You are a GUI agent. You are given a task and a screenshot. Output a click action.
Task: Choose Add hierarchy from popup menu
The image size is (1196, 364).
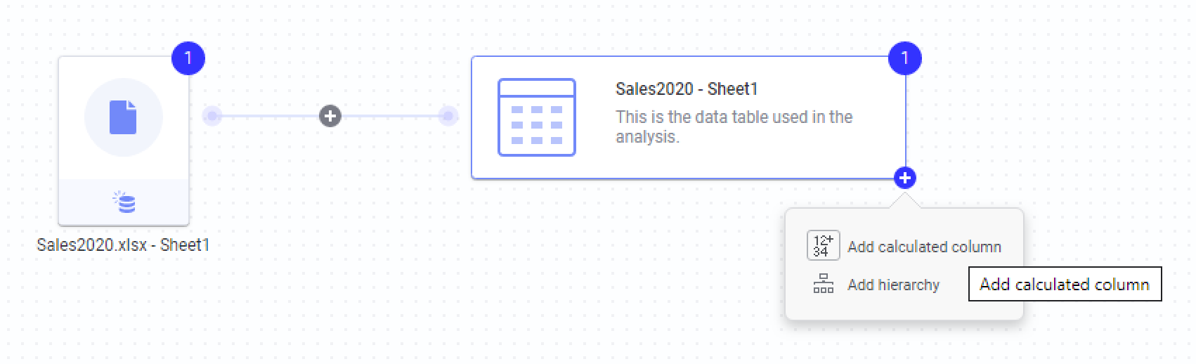(x=877, y=285)
